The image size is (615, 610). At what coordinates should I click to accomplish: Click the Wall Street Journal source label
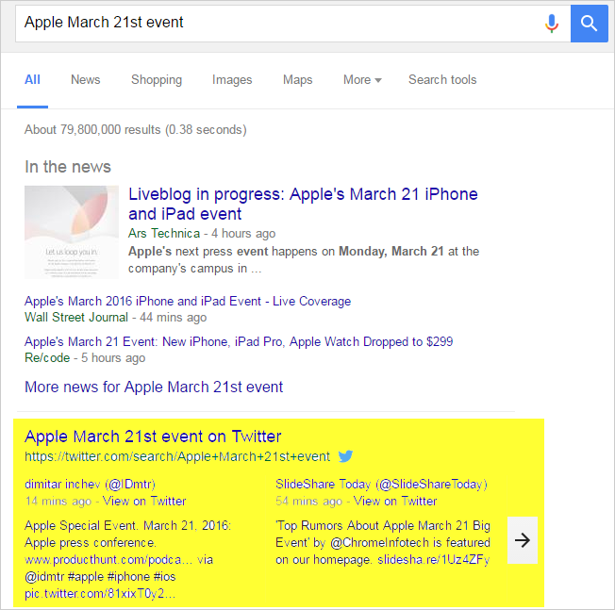click(x=76, y=317)
